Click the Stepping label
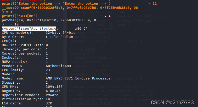Viewport: 198px width, 107px height. 11,82
